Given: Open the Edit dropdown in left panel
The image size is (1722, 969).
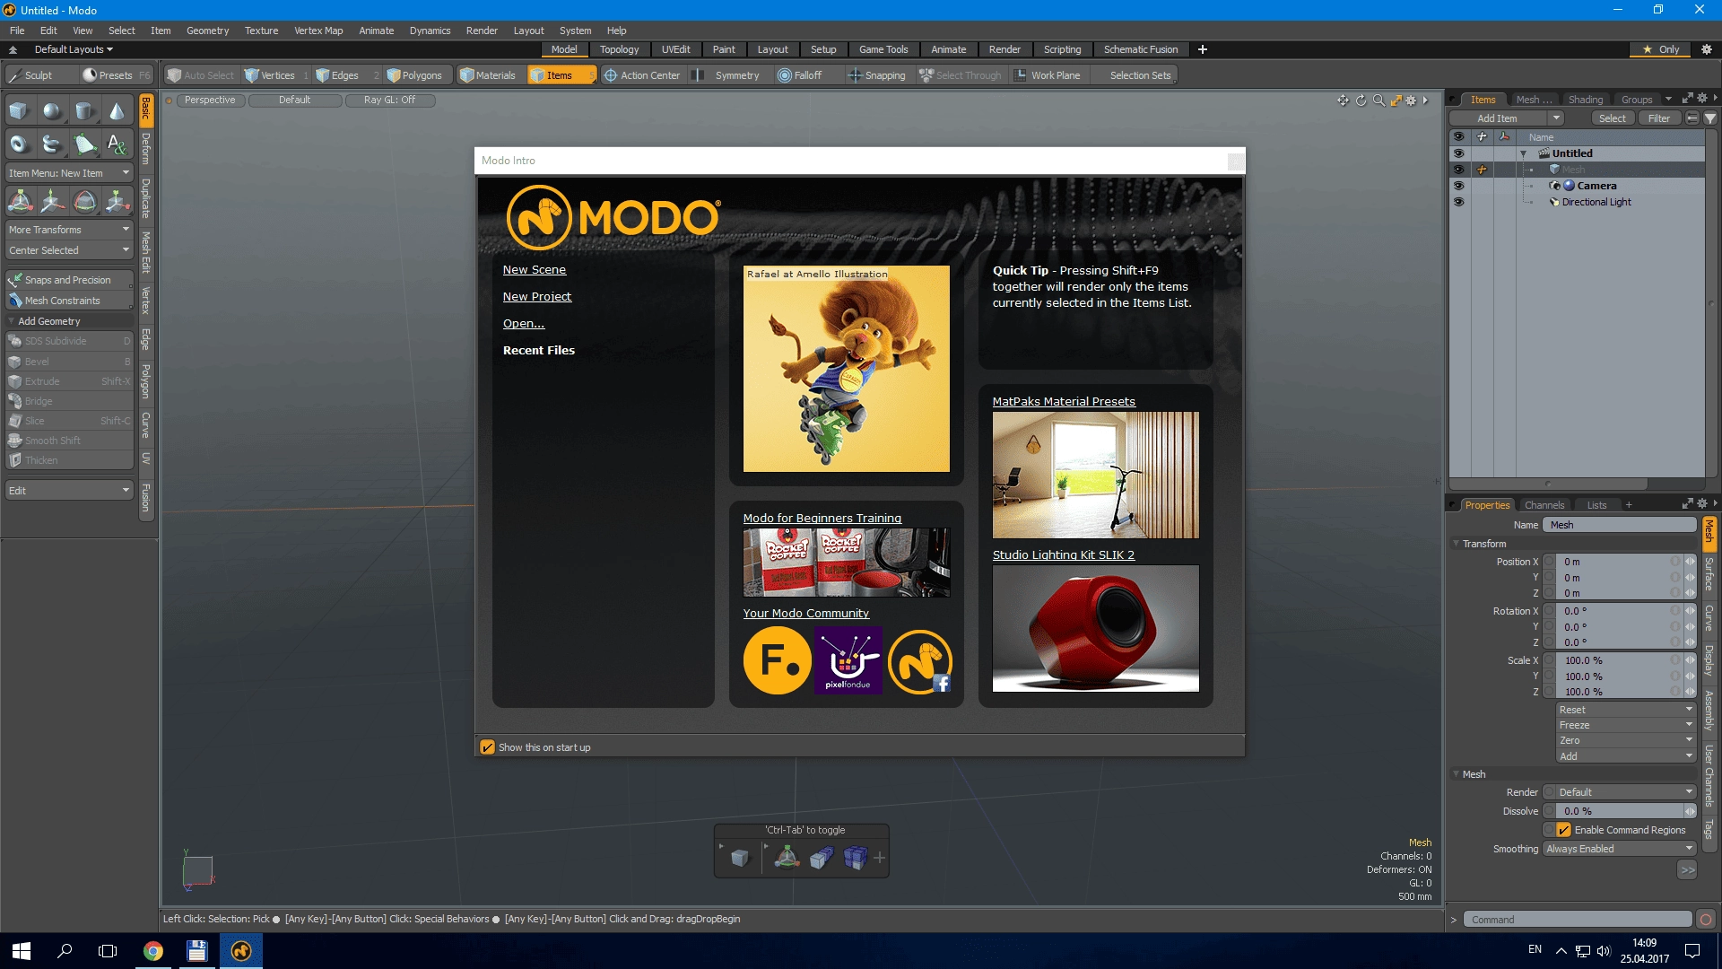Looking at the screenshot, I should [69, 491].
